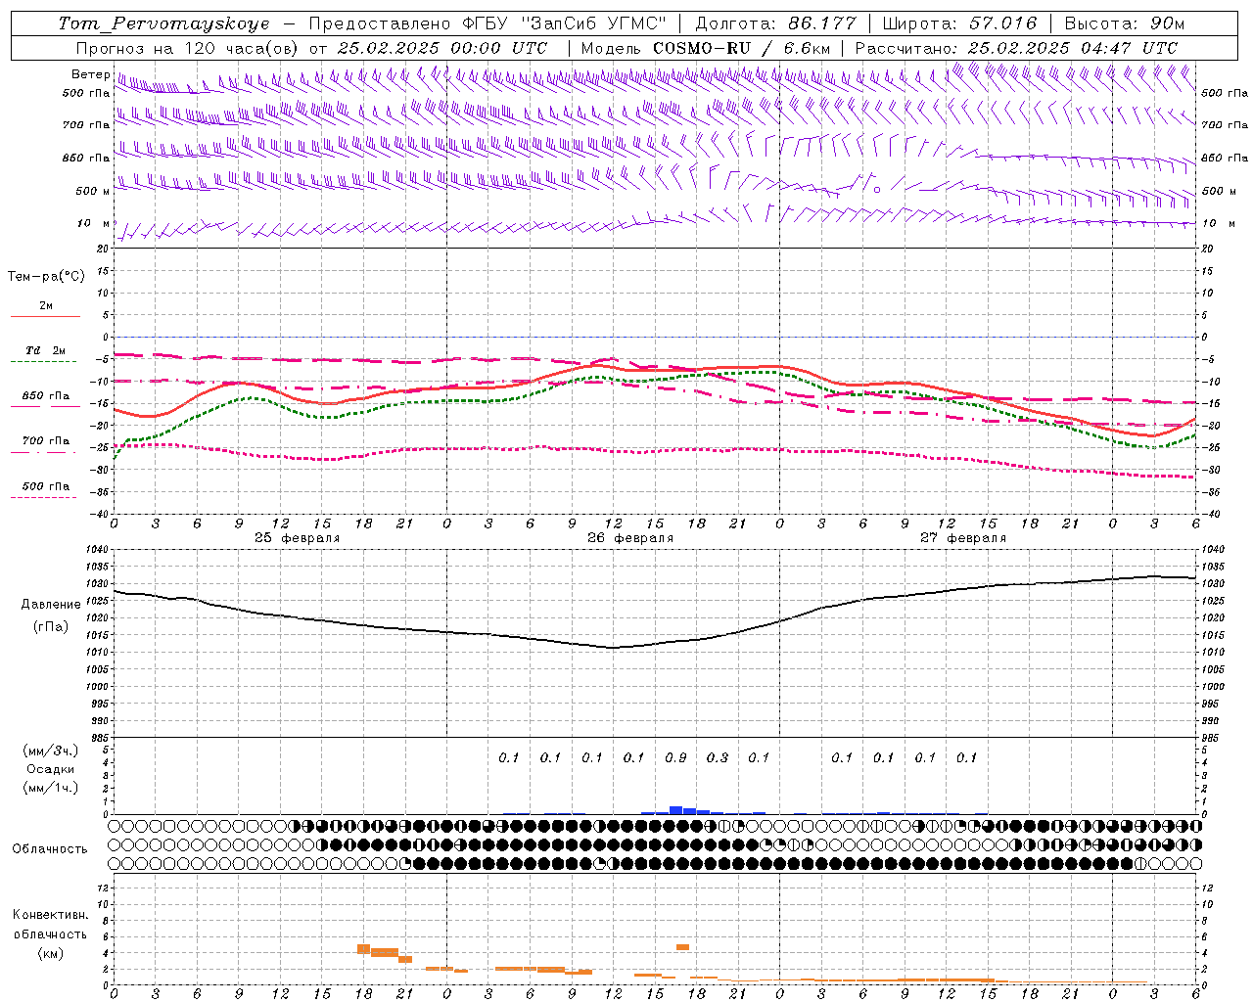Click the elevation label Высота: 90м
Screen dimensions: 1253x1002
(x=1124, y=23)
